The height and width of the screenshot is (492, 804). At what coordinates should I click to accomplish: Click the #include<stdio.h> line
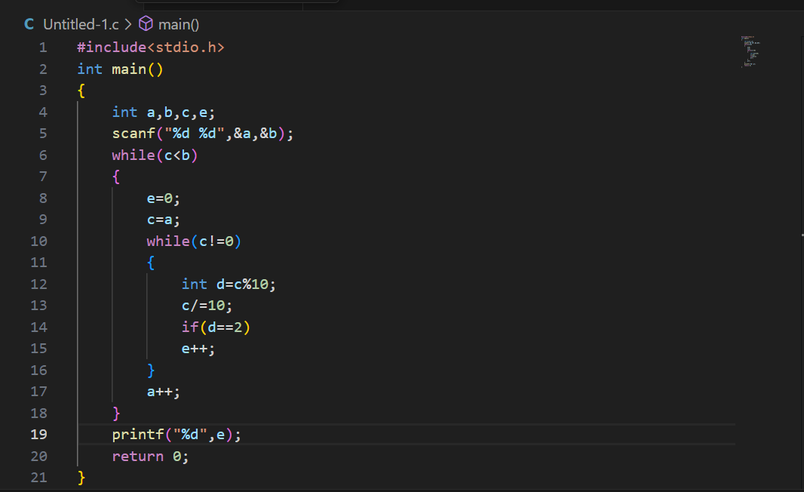pos(151,48)
